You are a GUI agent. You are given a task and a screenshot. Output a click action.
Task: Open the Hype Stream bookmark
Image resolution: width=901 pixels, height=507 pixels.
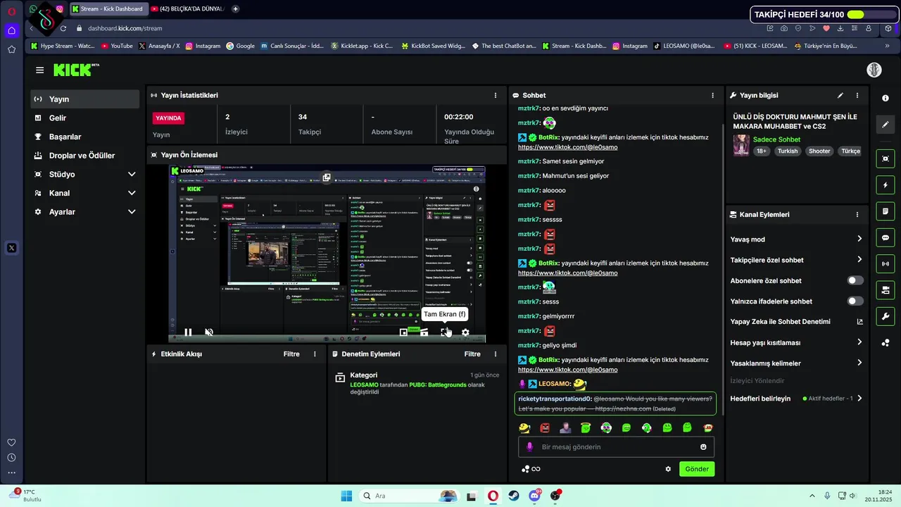[x=63, y=46]
